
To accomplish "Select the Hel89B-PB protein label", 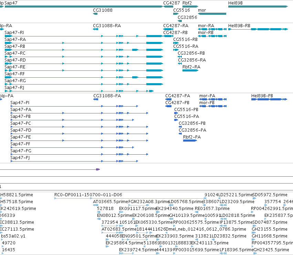I will [x=262, y=96].
